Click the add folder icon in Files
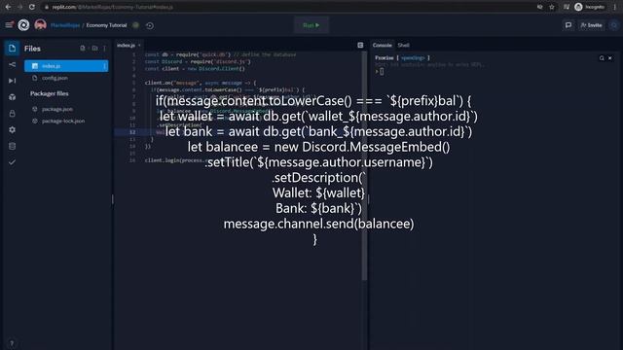Screen dimensions: 623x350 94,49
